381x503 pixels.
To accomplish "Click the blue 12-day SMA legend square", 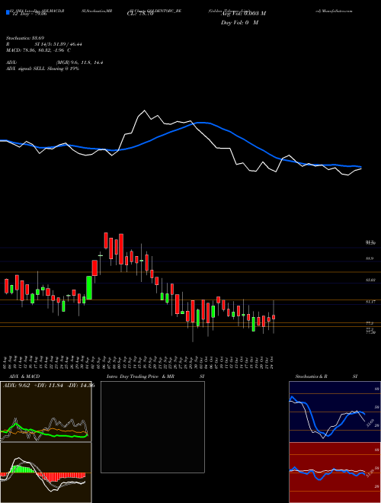I will (x=8, y=13).
